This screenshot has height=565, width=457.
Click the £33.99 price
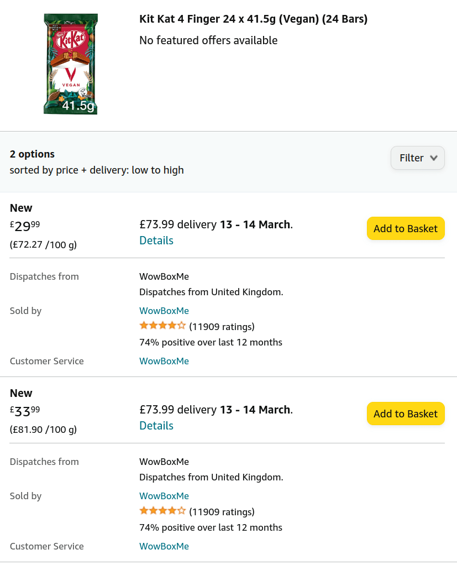click(25, 411)
